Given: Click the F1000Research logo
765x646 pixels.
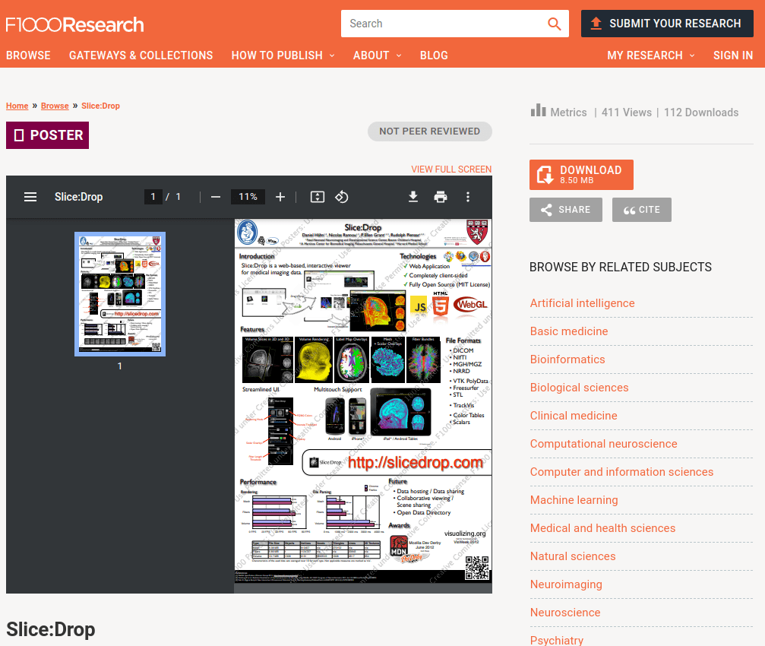Looking at the screenshot, I should (x=74, y=24).
